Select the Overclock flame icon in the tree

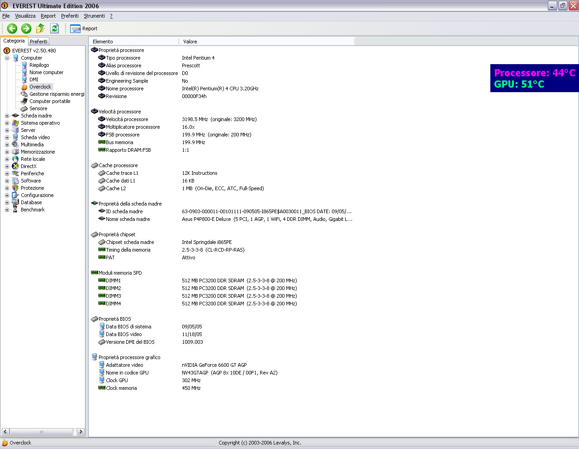24,87
